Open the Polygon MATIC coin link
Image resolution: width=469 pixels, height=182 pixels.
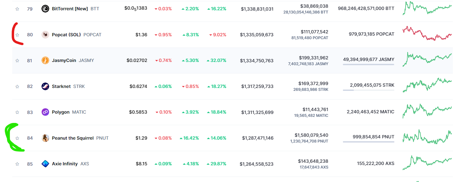[60, 112]
